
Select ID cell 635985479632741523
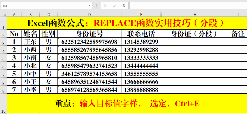pos(90,66)
